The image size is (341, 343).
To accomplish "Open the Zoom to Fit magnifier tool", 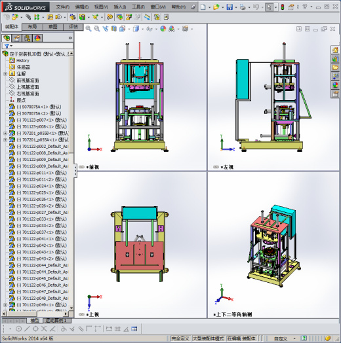I will pyautogui.click(x=89, y=29).
